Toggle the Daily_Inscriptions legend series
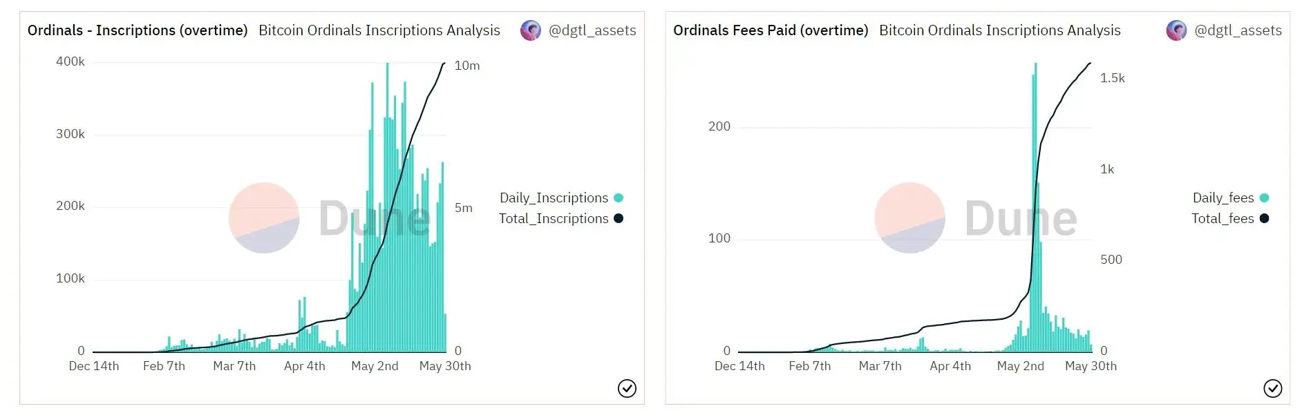 (x=554, y=198)
